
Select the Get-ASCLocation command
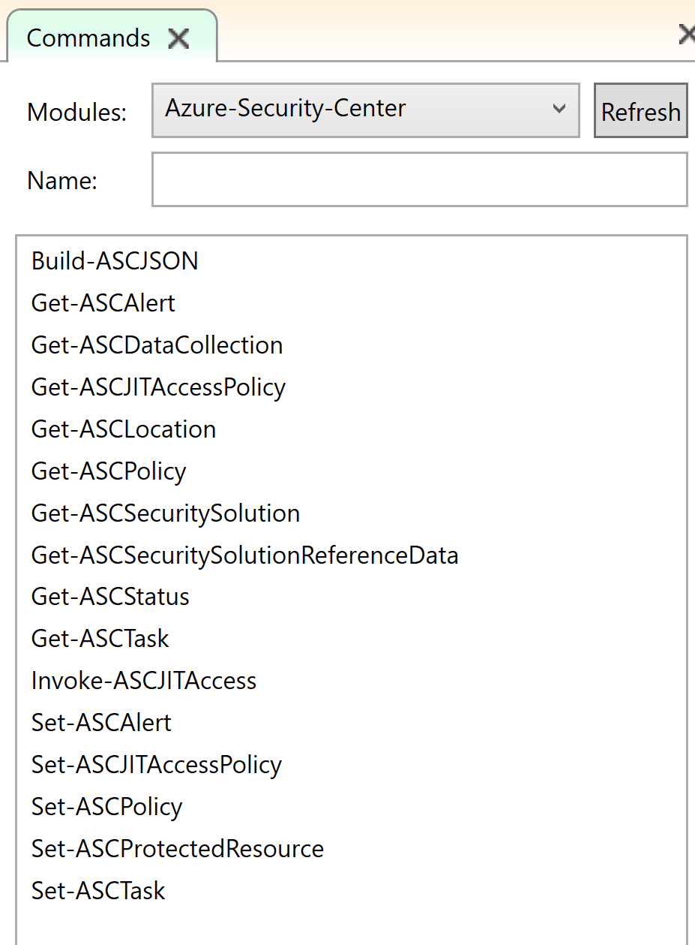[x=124, y=429]
